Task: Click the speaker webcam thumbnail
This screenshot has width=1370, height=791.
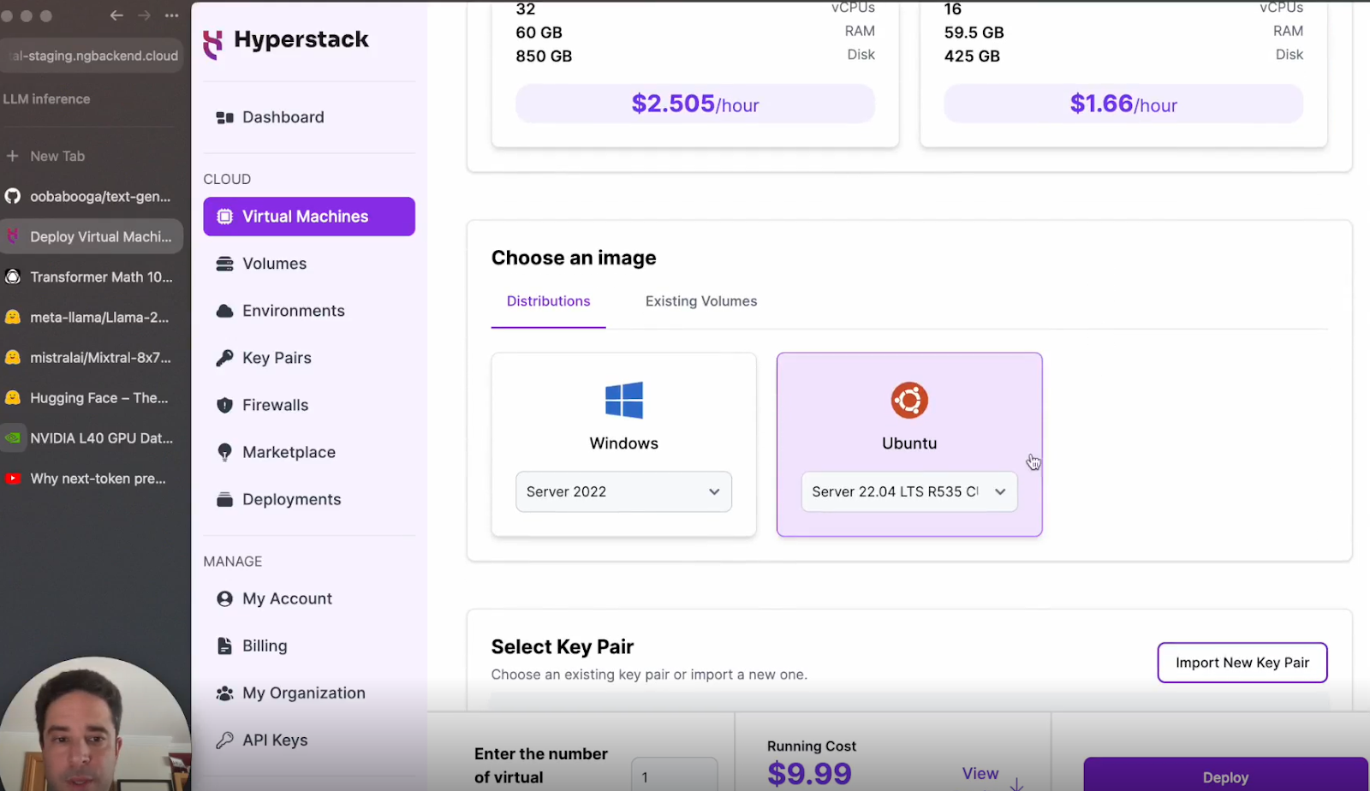Action: tap(95, 724)
